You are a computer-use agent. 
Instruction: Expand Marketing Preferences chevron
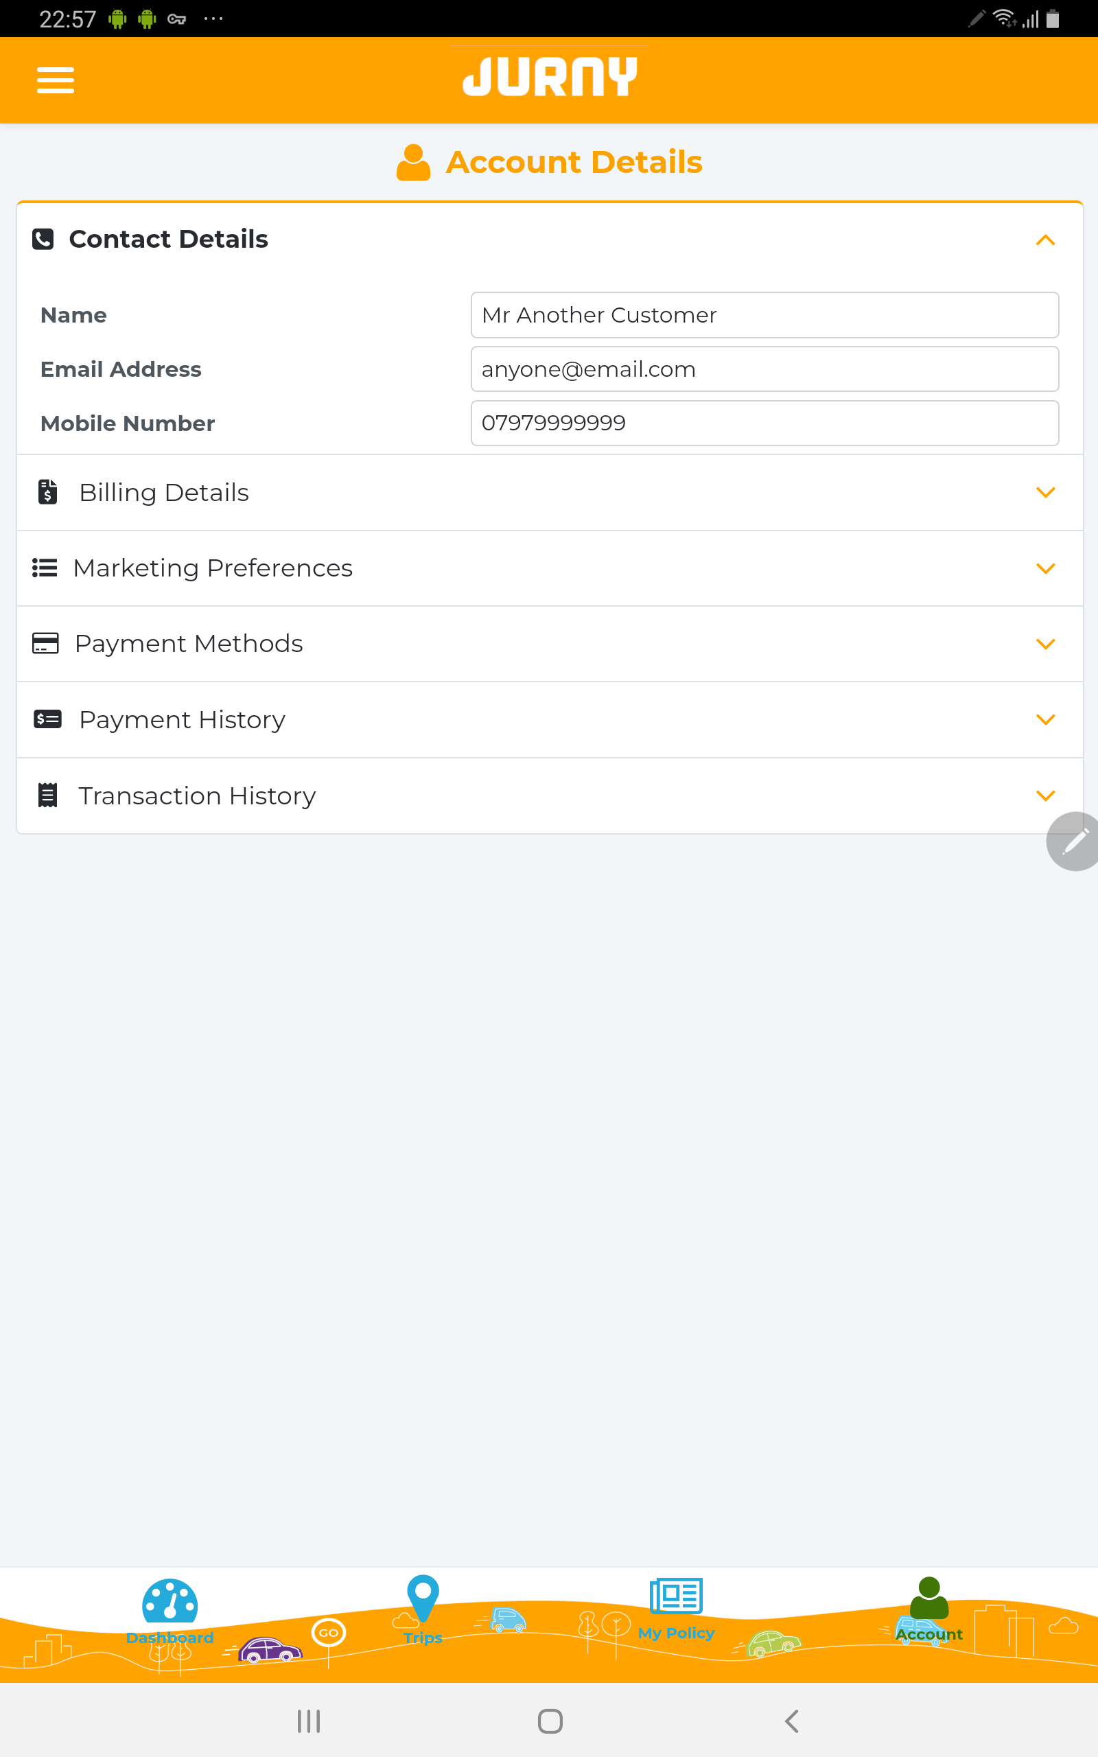pyautogui.click(x=1045, y=568)
